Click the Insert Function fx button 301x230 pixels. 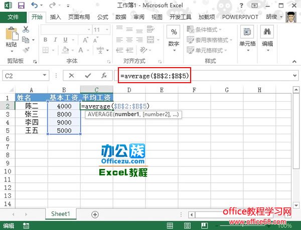point(104,76)
